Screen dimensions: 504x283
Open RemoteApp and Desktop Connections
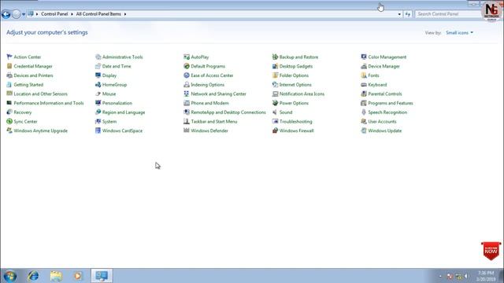[x=228, y=112]
